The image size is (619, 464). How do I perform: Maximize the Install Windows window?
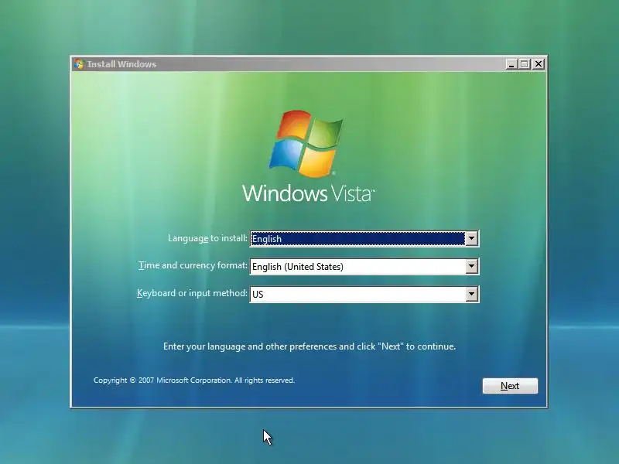click(525, 64)
